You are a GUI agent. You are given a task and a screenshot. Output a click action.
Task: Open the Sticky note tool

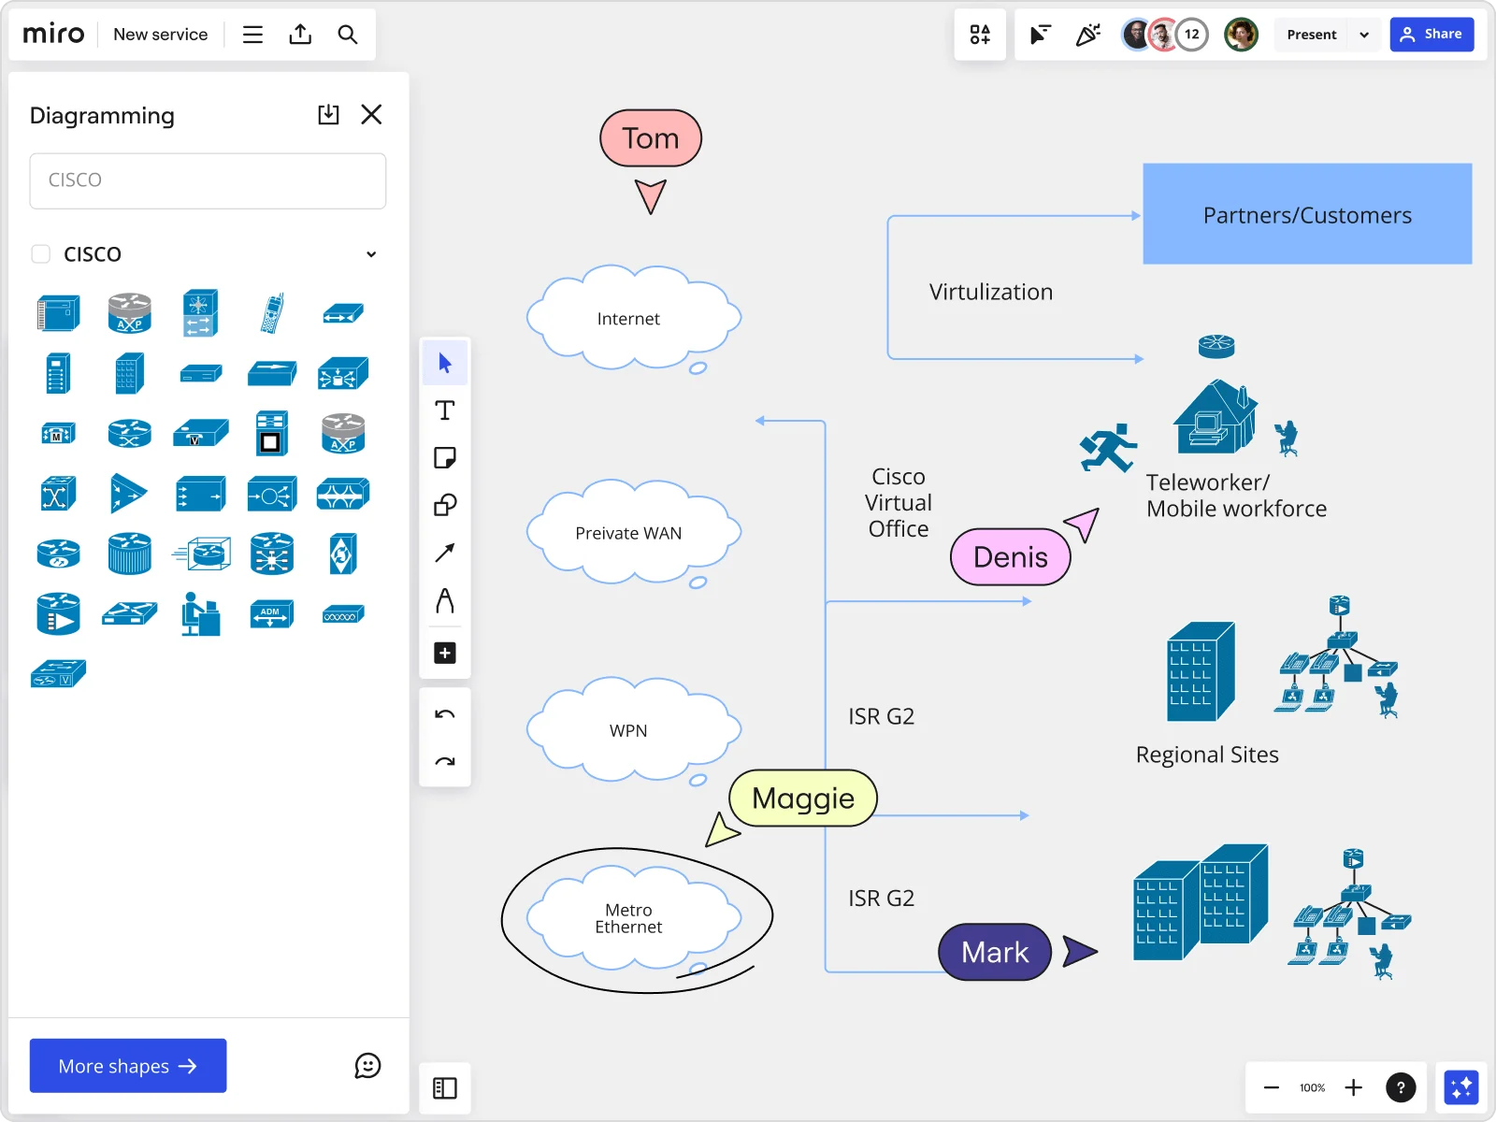[x=444, y=457]
